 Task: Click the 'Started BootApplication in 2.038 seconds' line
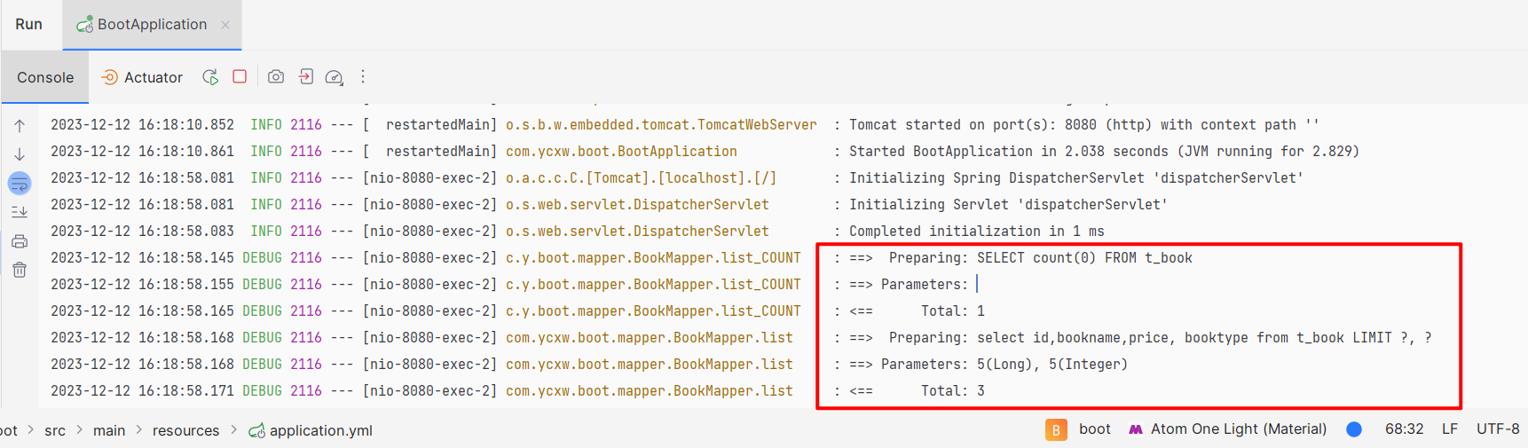click(1104, 151)
